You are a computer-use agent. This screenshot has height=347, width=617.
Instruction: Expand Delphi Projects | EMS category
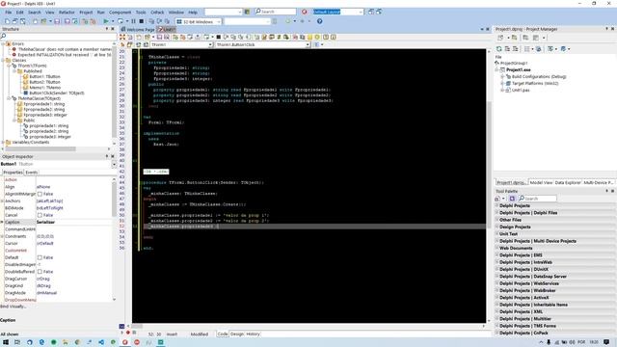click(496, 255)
